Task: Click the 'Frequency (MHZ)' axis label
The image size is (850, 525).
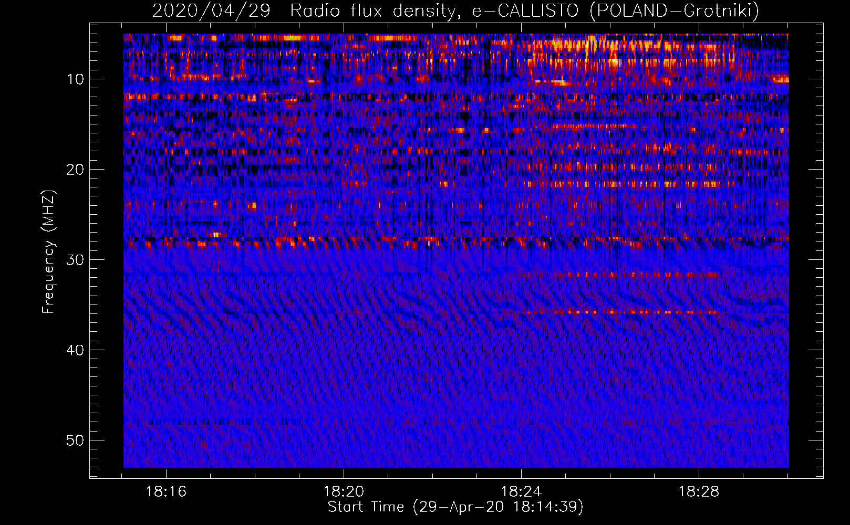Action: coord(48,252)
